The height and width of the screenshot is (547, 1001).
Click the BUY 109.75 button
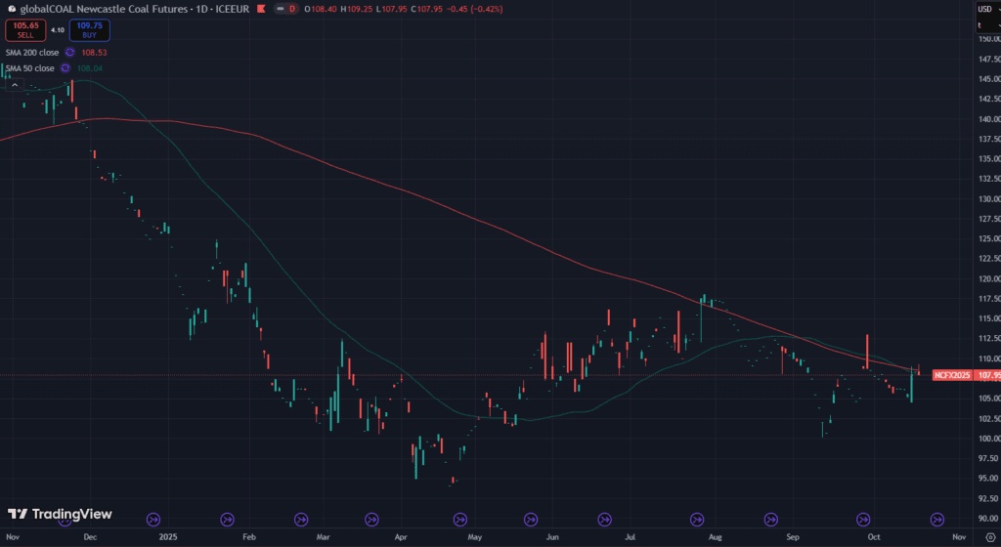[89, 30]
